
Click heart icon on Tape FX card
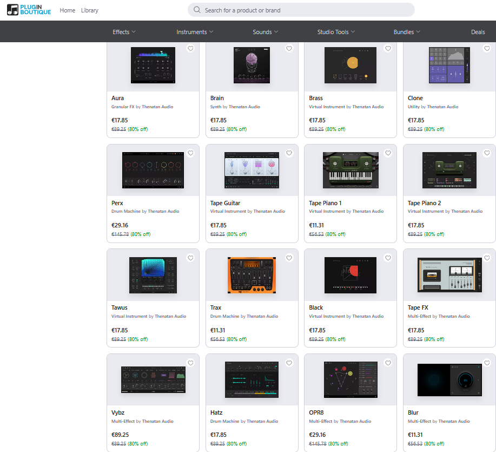pyautogui.click(x=487, y=258)
